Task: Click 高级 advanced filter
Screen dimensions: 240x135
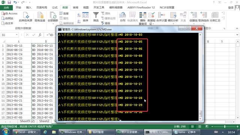Action: coord(106,23)
